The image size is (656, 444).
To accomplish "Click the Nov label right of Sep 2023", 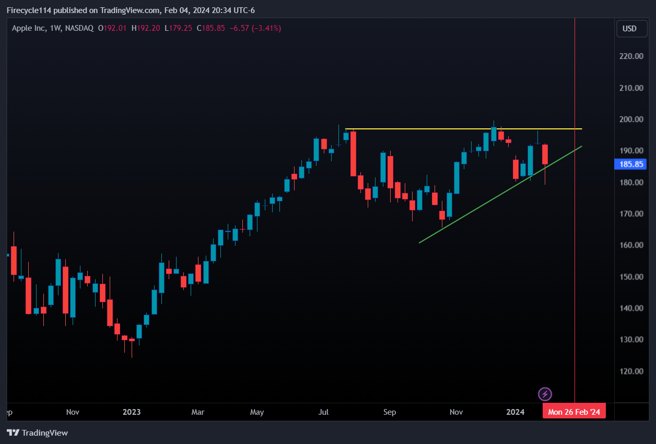I will coord(456,412).
